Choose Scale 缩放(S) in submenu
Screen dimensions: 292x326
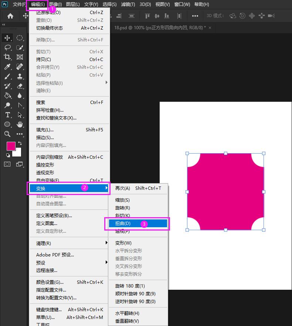tap(138, 200)
